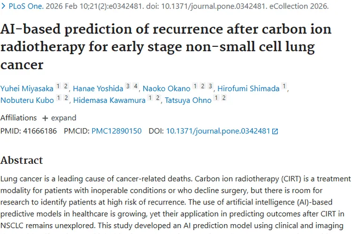Open author Hanae Yoshida's page

(x=97, y=88)
